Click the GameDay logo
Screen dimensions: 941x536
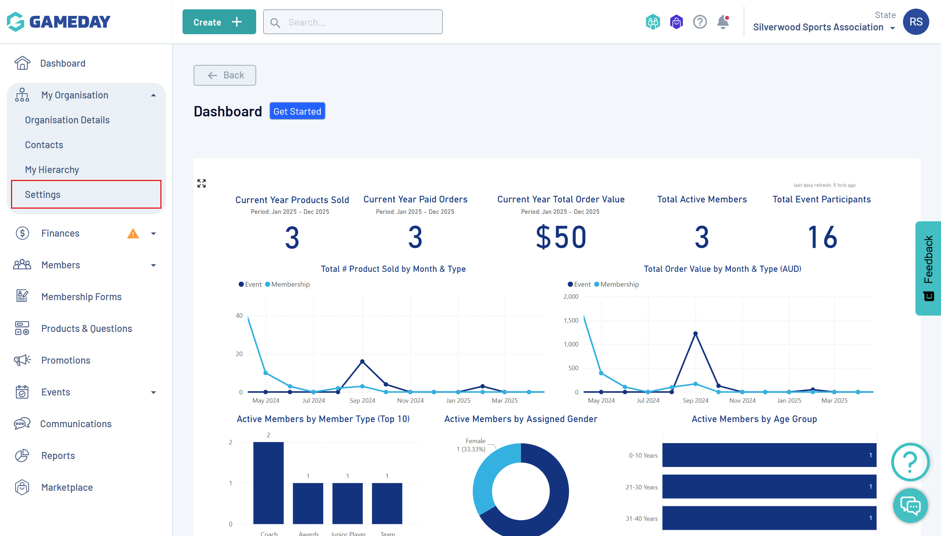58,22
